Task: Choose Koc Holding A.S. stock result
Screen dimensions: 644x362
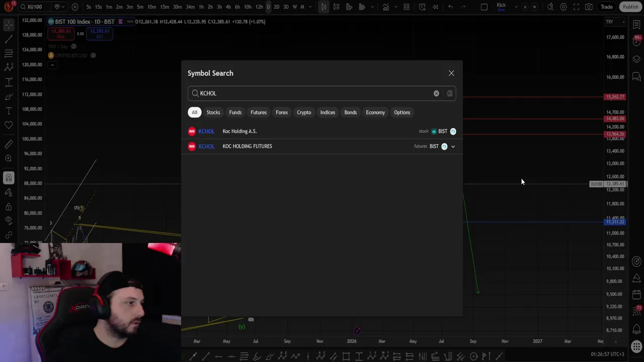Action: 321,131
